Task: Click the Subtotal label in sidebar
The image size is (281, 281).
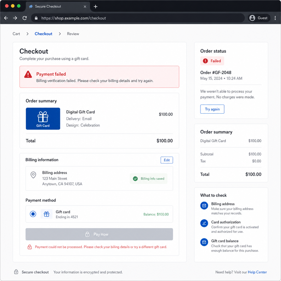Action: coord(207,154)
